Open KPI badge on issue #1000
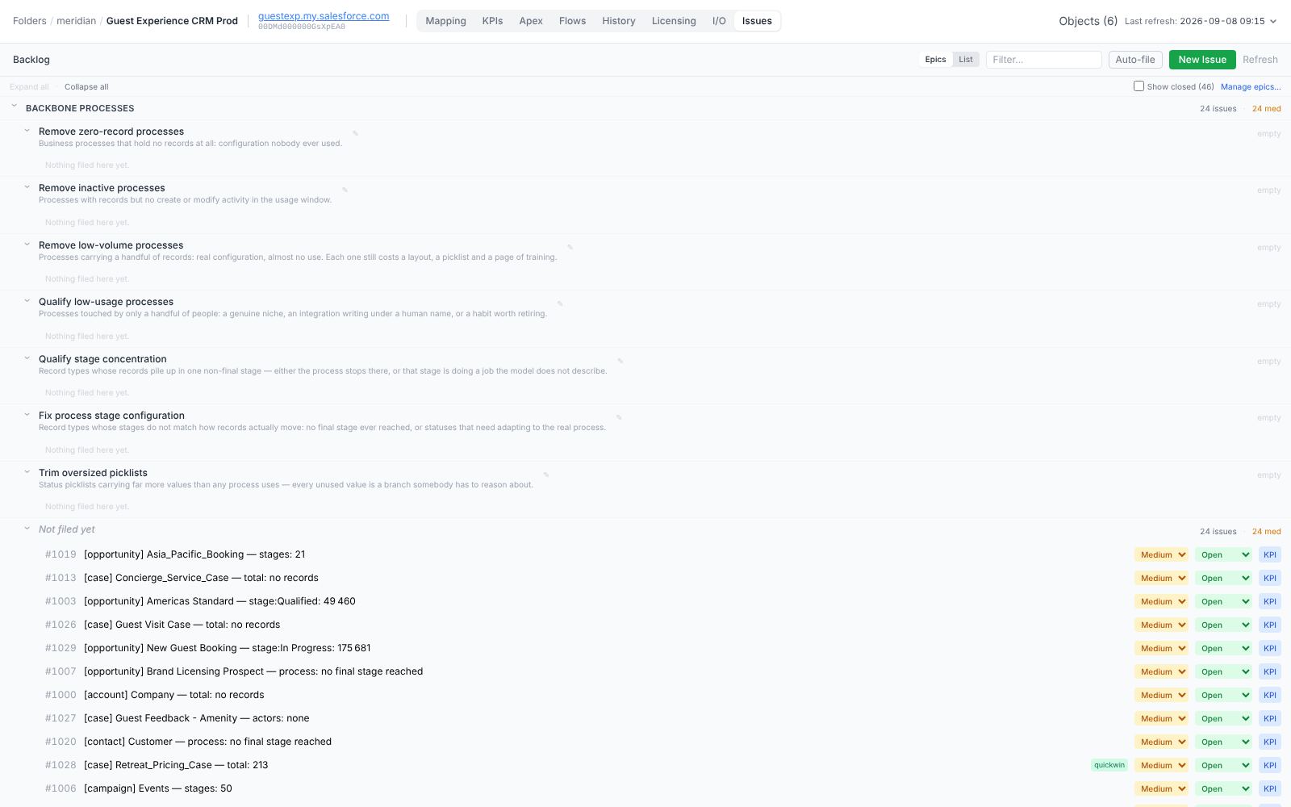Image resolution: width=1291 pixels, height=807 pixels. pos(1270,695)
